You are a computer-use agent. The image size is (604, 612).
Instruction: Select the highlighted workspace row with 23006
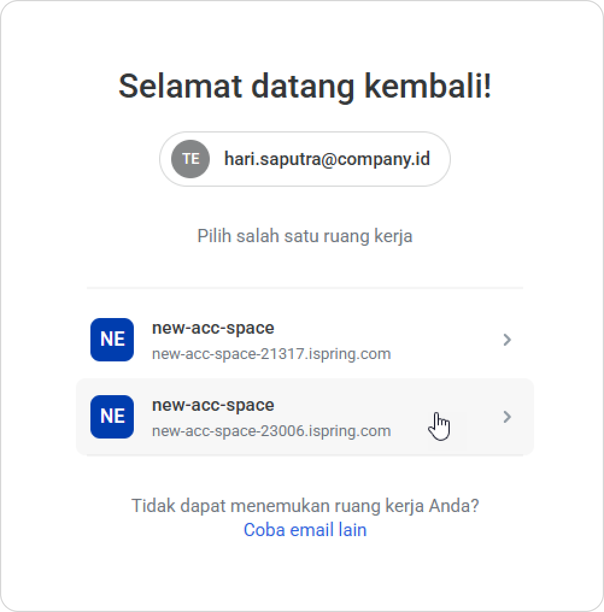[305, 417]
